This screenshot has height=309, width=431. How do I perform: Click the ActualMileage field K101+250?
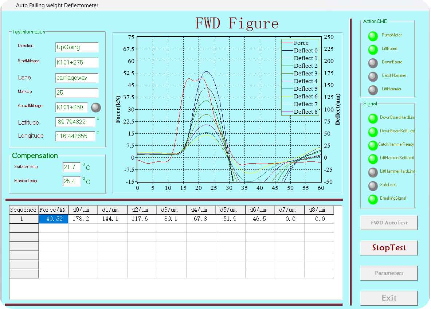[x=71, y=107]
